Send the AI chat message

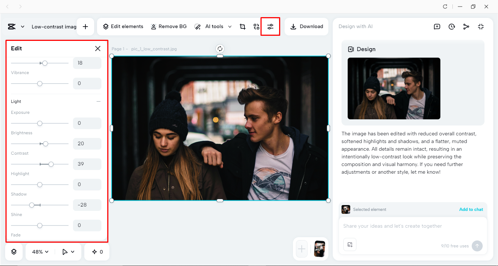pos(477,246)
